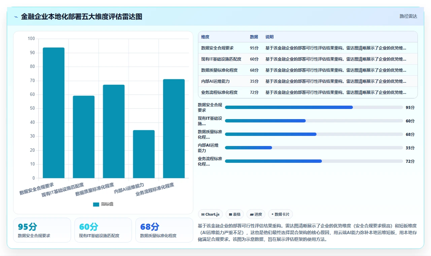Select the 数据卡片 tag chip
431x256 pixels.
point(280,214)
